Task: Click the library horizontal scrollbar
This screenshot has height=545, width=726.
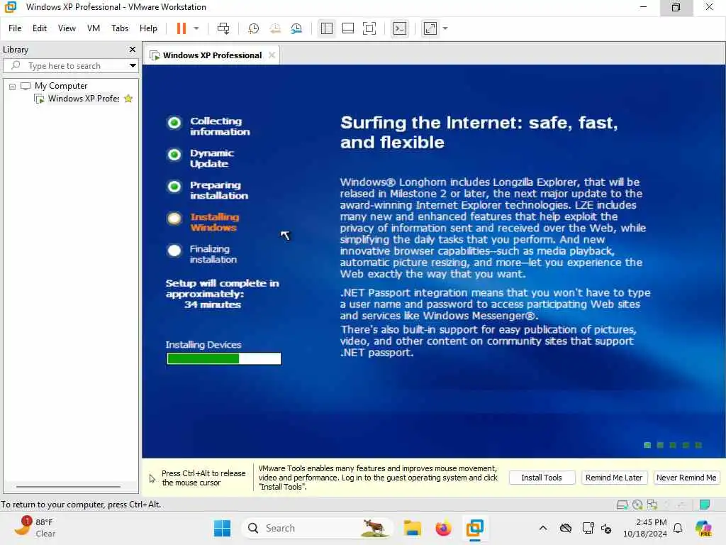Action: (x=69, y=487)
